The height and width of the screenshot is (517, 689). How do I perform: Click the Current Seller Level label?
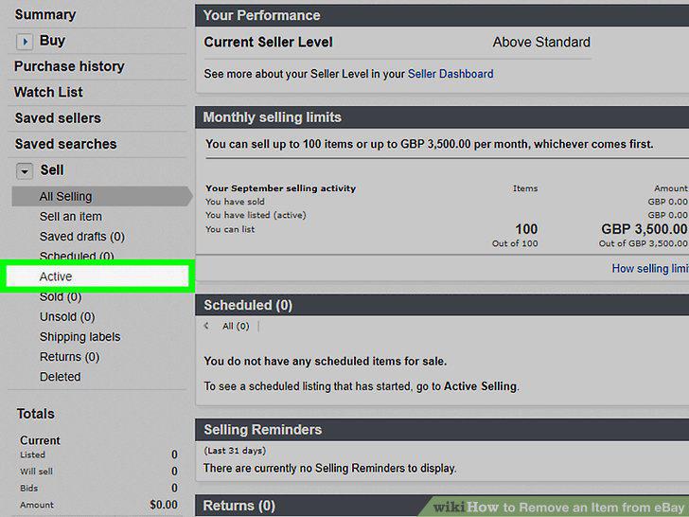(268, 43)
